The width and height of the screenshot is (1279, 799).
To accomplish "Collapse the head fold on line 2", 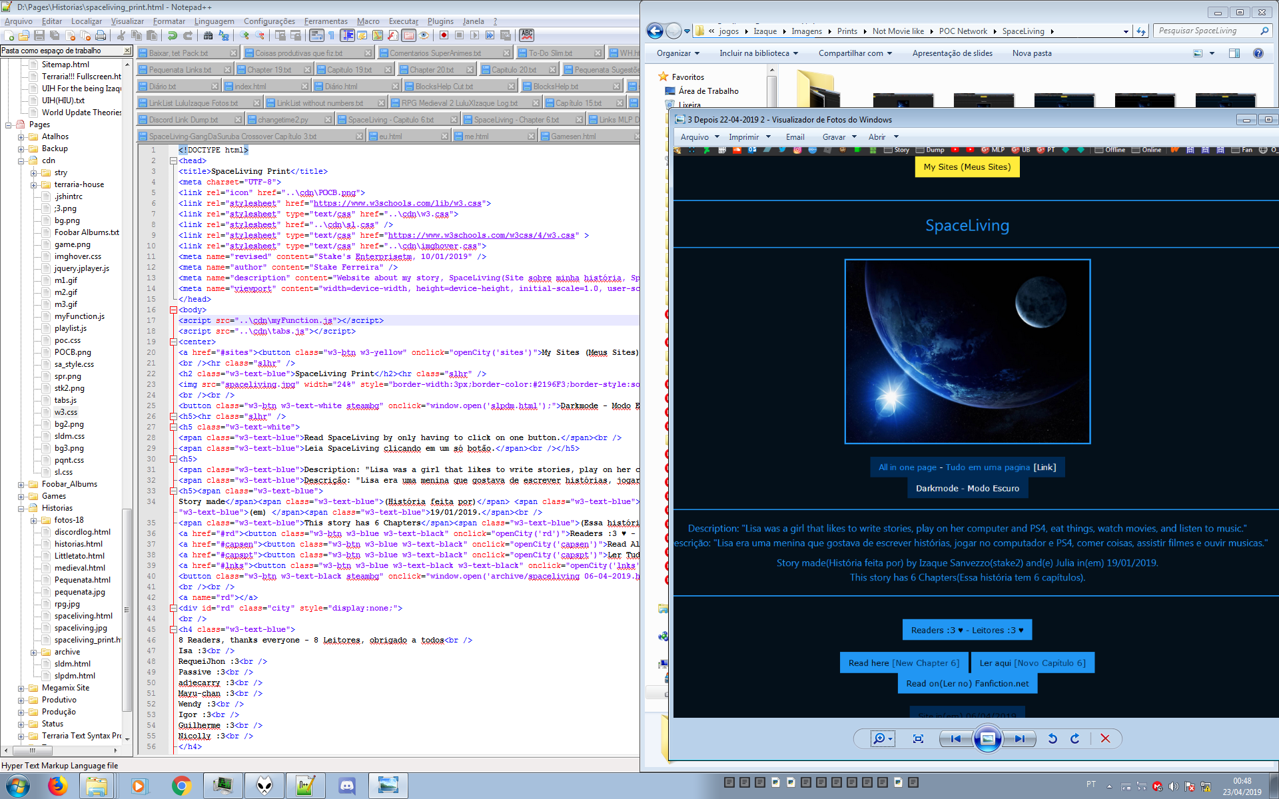I will 173,160.
